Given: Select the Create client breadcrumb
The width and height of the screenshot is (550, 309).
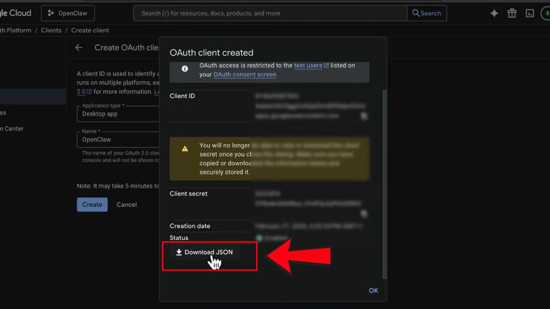Looking at the screenshot, I should (90, 30).
